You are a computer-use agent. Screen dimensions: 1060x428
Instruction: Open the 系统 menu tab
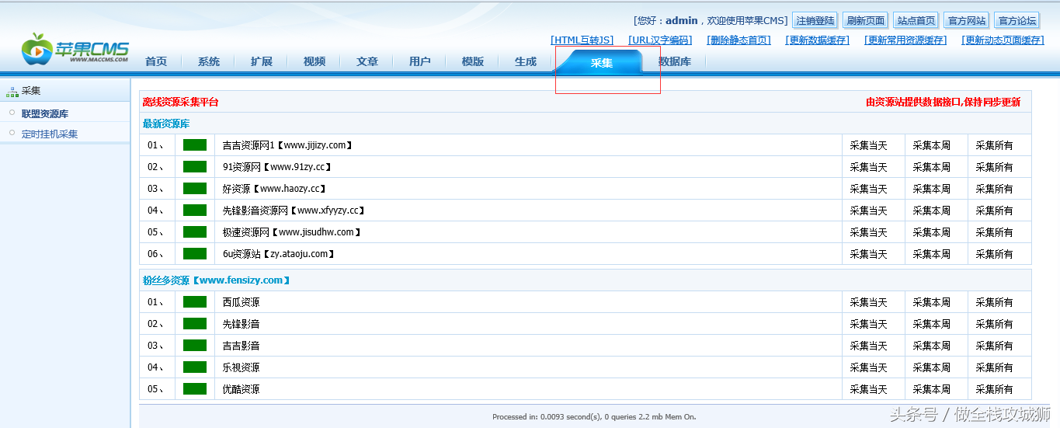tap(208, 62)
